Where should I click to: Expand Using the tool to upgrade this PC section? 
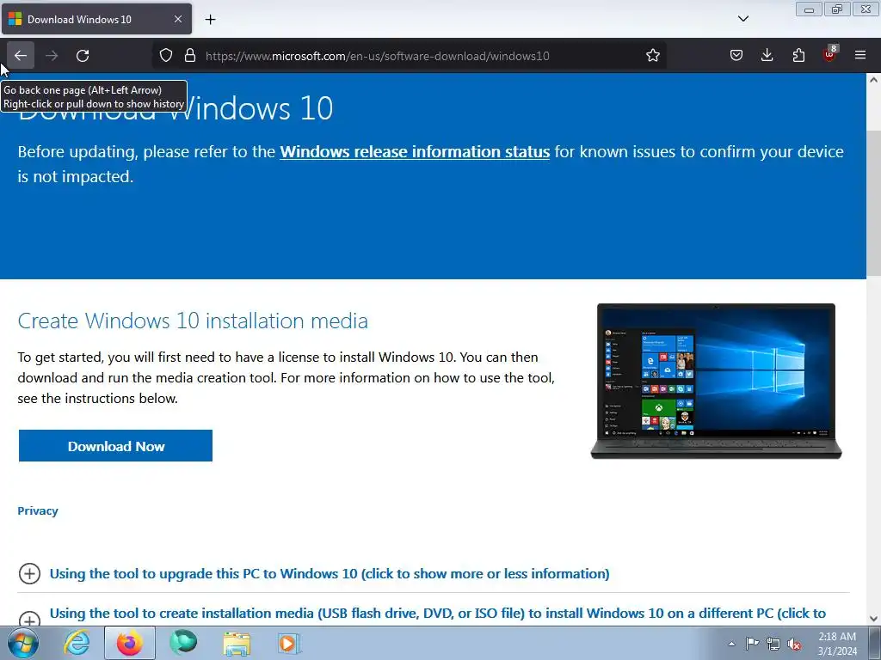[330, 573]
